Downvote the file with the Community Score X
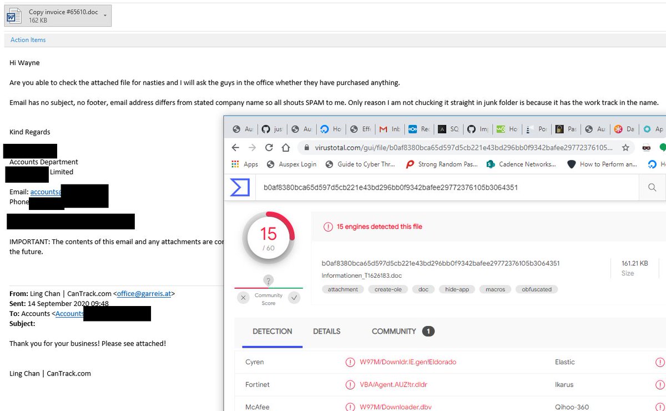The image size is (666, 411). click(243, 298)
